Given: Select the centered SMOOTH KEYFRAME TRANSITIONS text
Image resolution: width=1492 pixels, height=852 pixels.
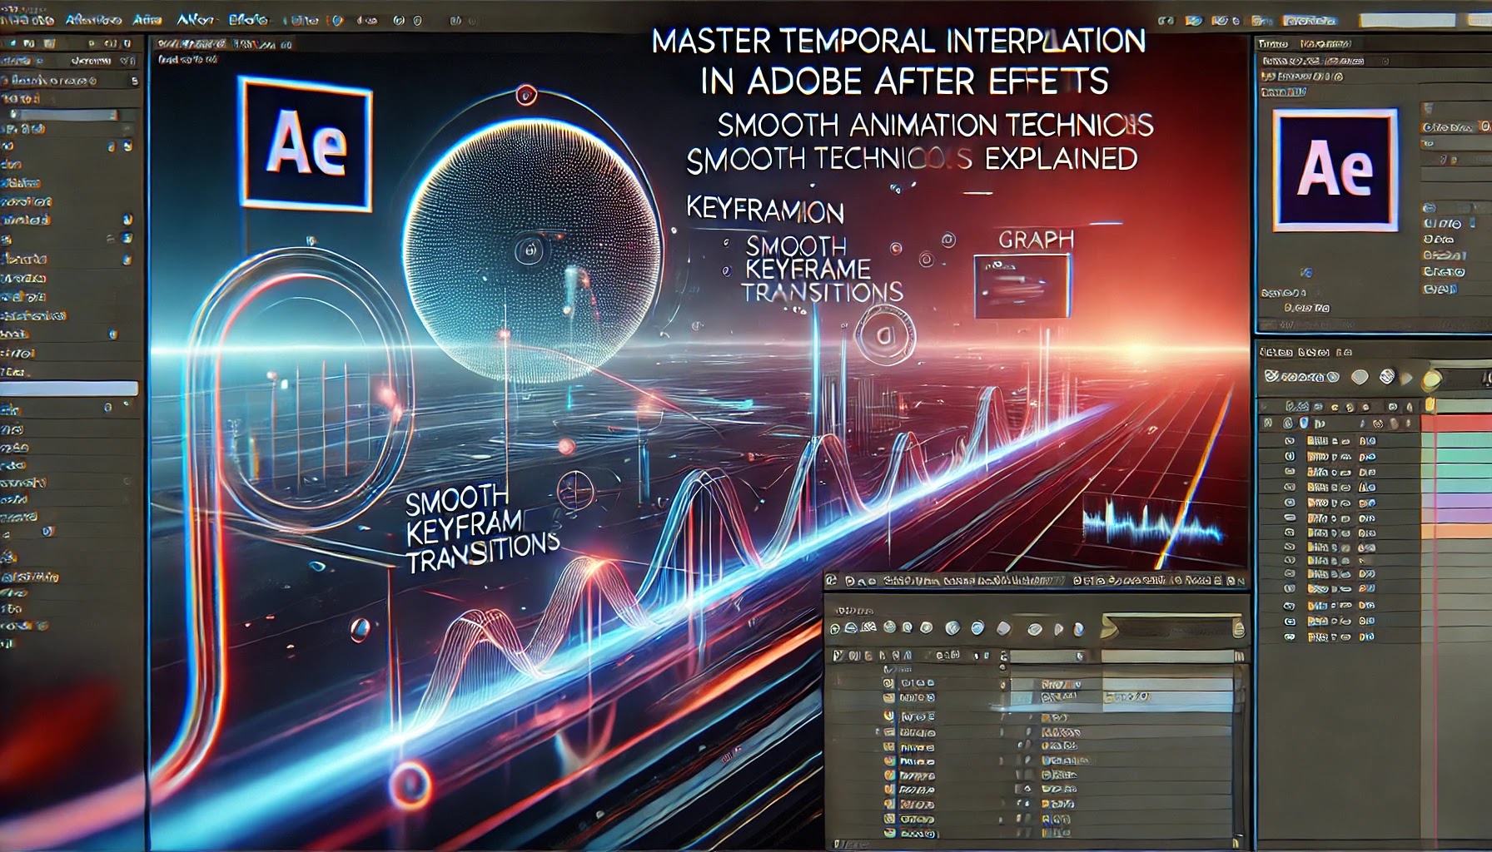Looking at the screenshot, I should (821, 269).
